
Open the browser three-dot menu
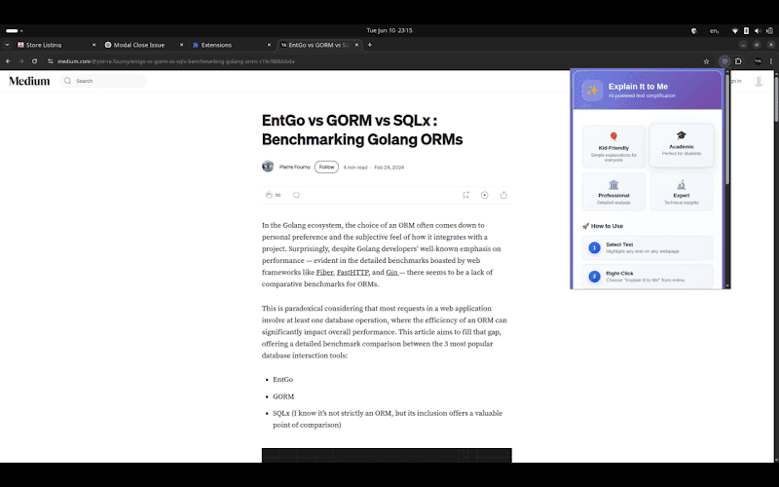click(x=771, y=61)
